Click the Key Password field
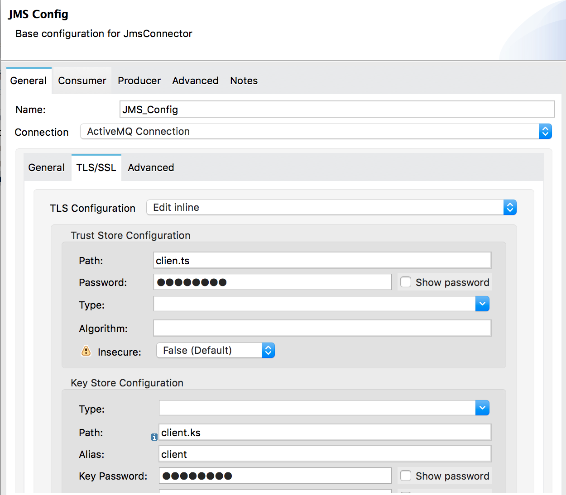This screenshot has height=495, width=566. point(275,476)
